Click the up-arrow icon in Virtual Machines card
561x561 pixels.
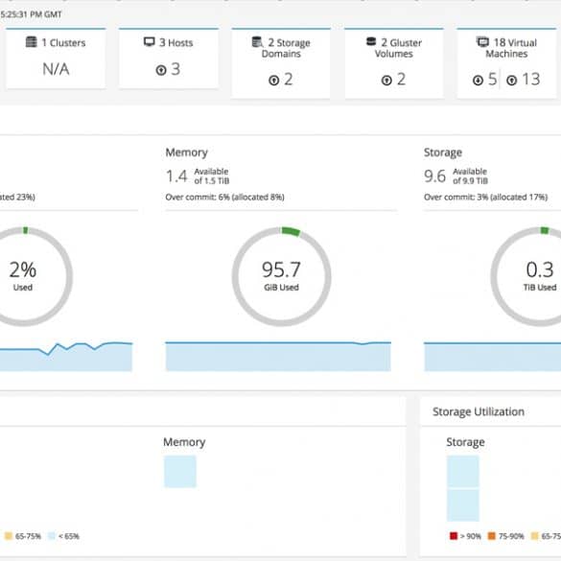(x=512, y=81)
